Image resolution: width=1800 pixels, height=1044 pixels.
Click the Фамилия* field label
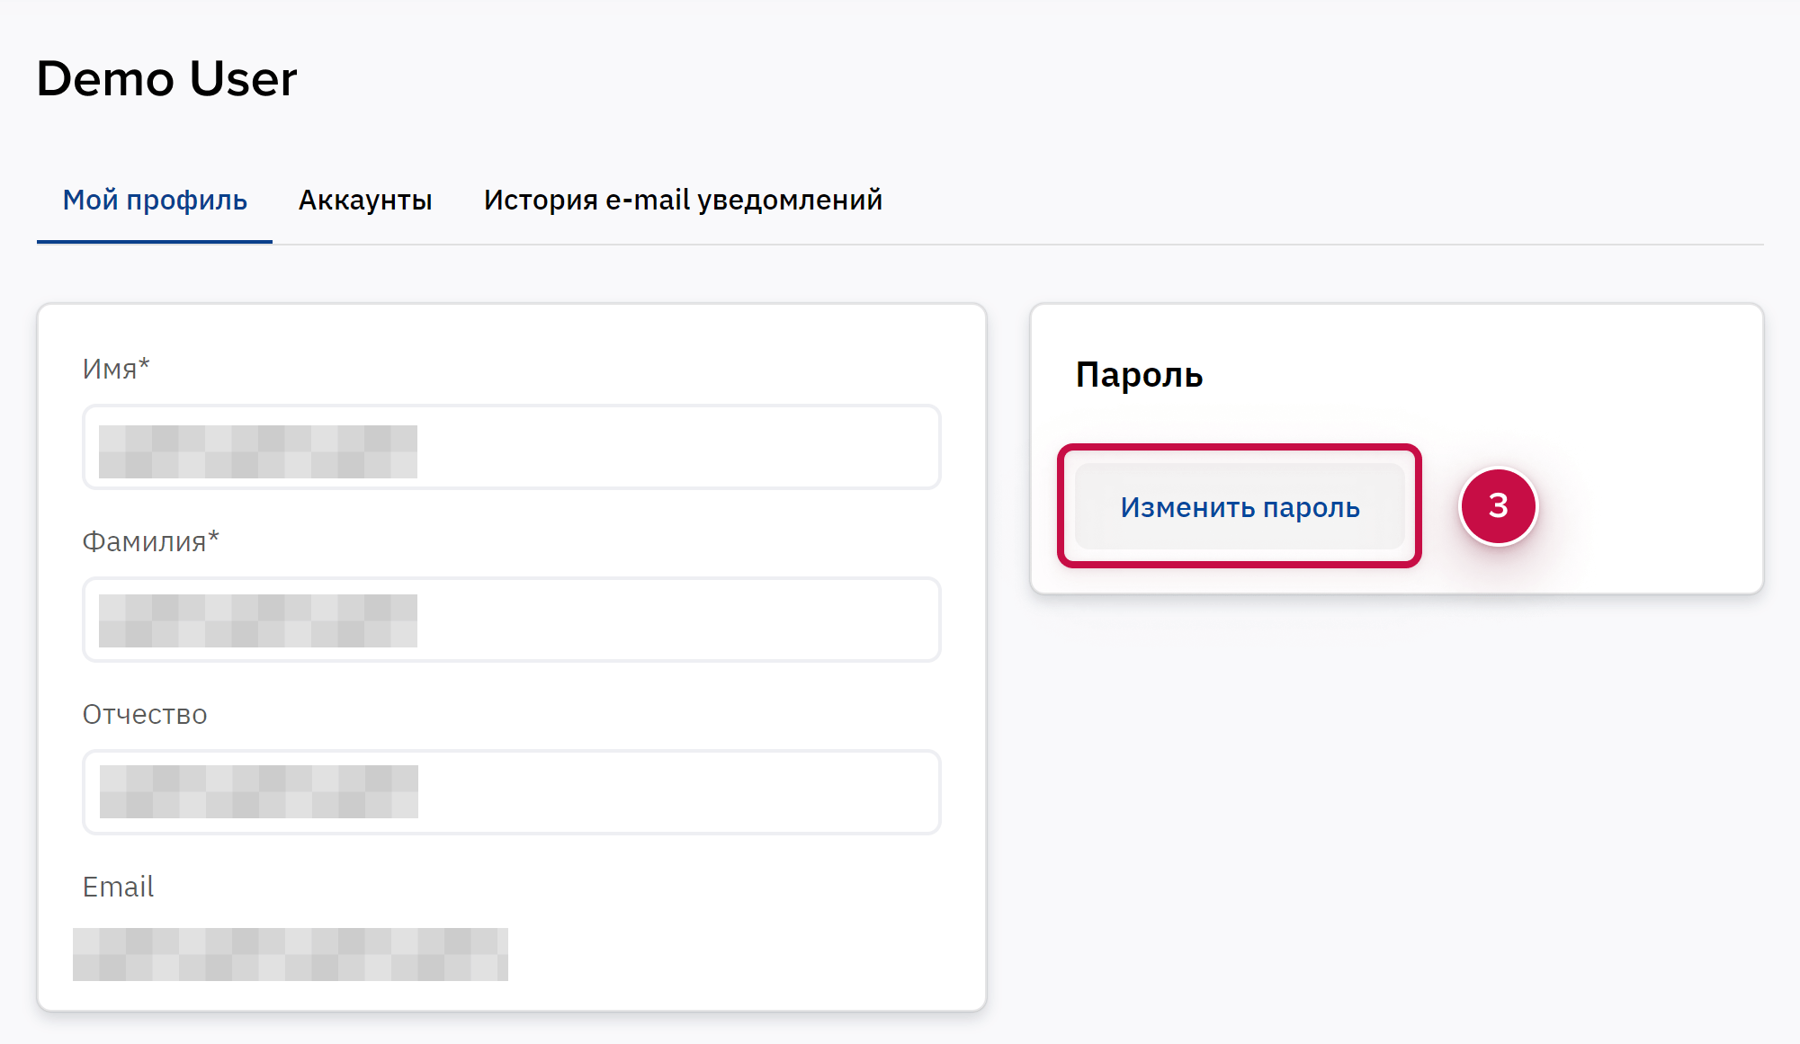(x=150, y=541)
